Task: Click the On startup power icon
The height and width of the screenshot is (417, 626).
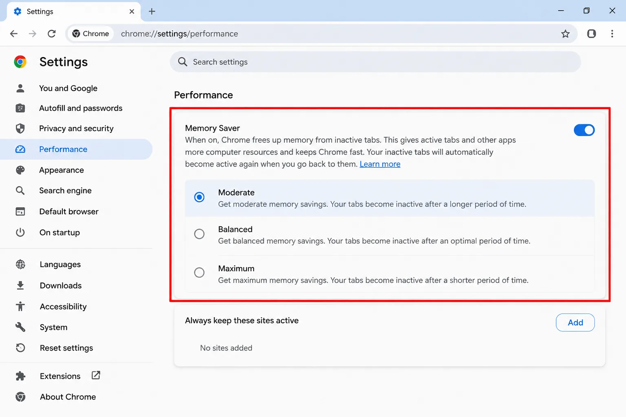Action: pos(20,233)
